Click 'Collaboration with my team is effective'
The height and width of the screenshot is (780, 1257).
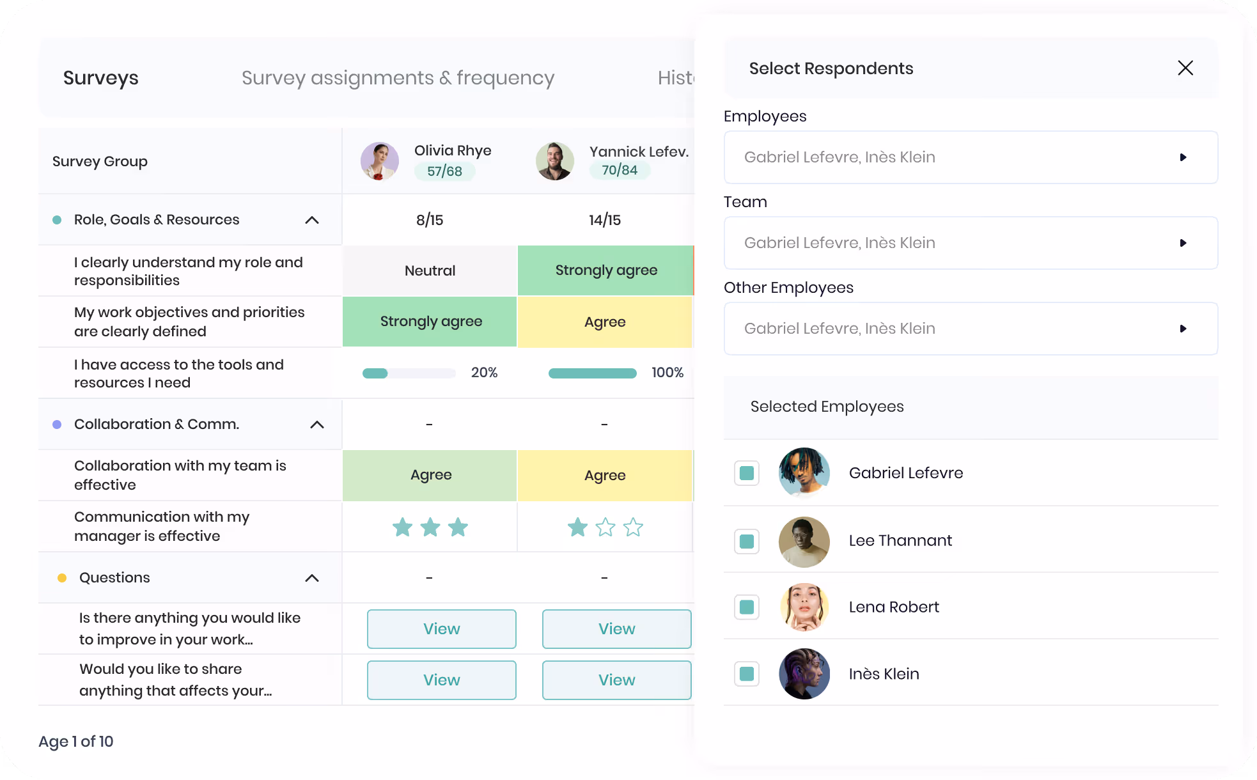(x=180, y=475)
